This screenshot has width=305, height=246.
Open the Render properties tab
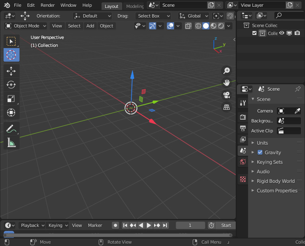coord(243,117)
